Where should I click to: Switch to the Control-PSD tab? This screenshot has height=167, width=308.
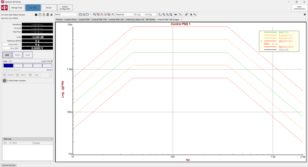84,20
